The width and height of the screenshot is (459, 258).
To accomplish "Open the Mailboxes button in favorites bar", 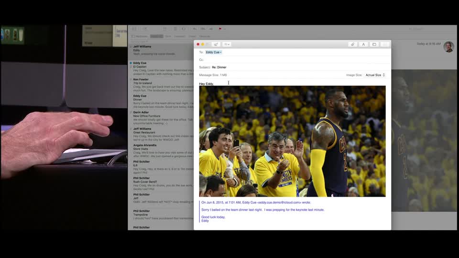I will 140,36.
